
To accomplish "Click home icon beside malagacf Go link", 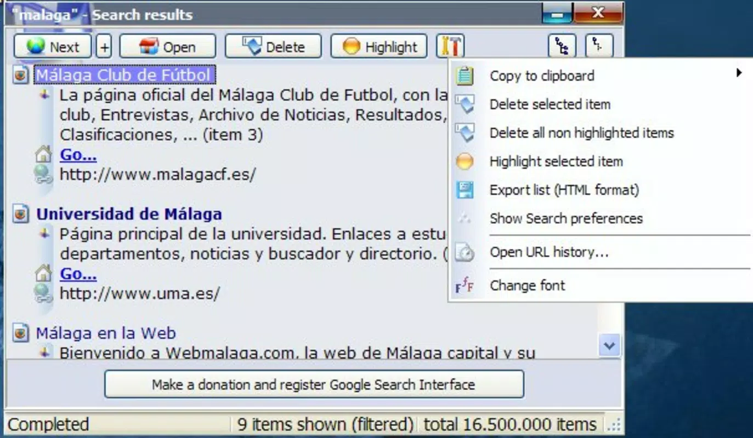I will tap(43, 155).
